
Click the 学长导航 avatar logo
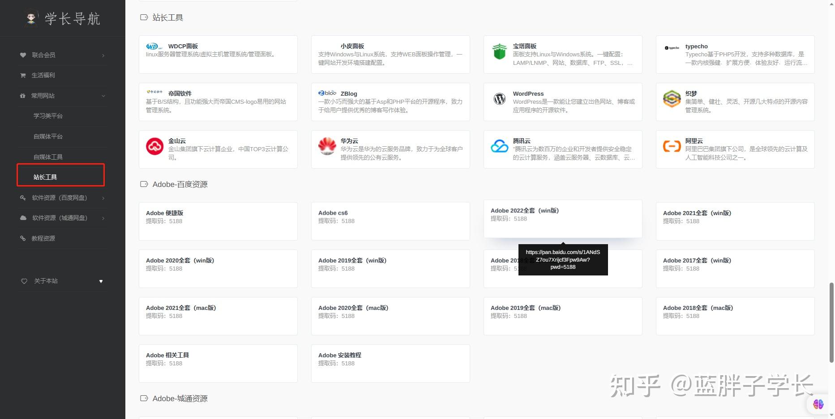click(30, 18)
